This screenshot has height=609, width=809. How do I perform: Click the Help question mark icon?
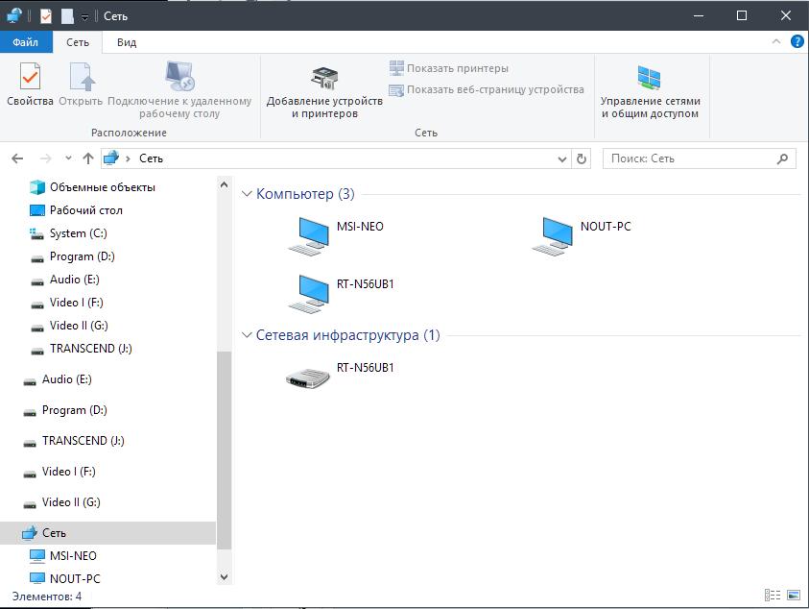point(797,42)
